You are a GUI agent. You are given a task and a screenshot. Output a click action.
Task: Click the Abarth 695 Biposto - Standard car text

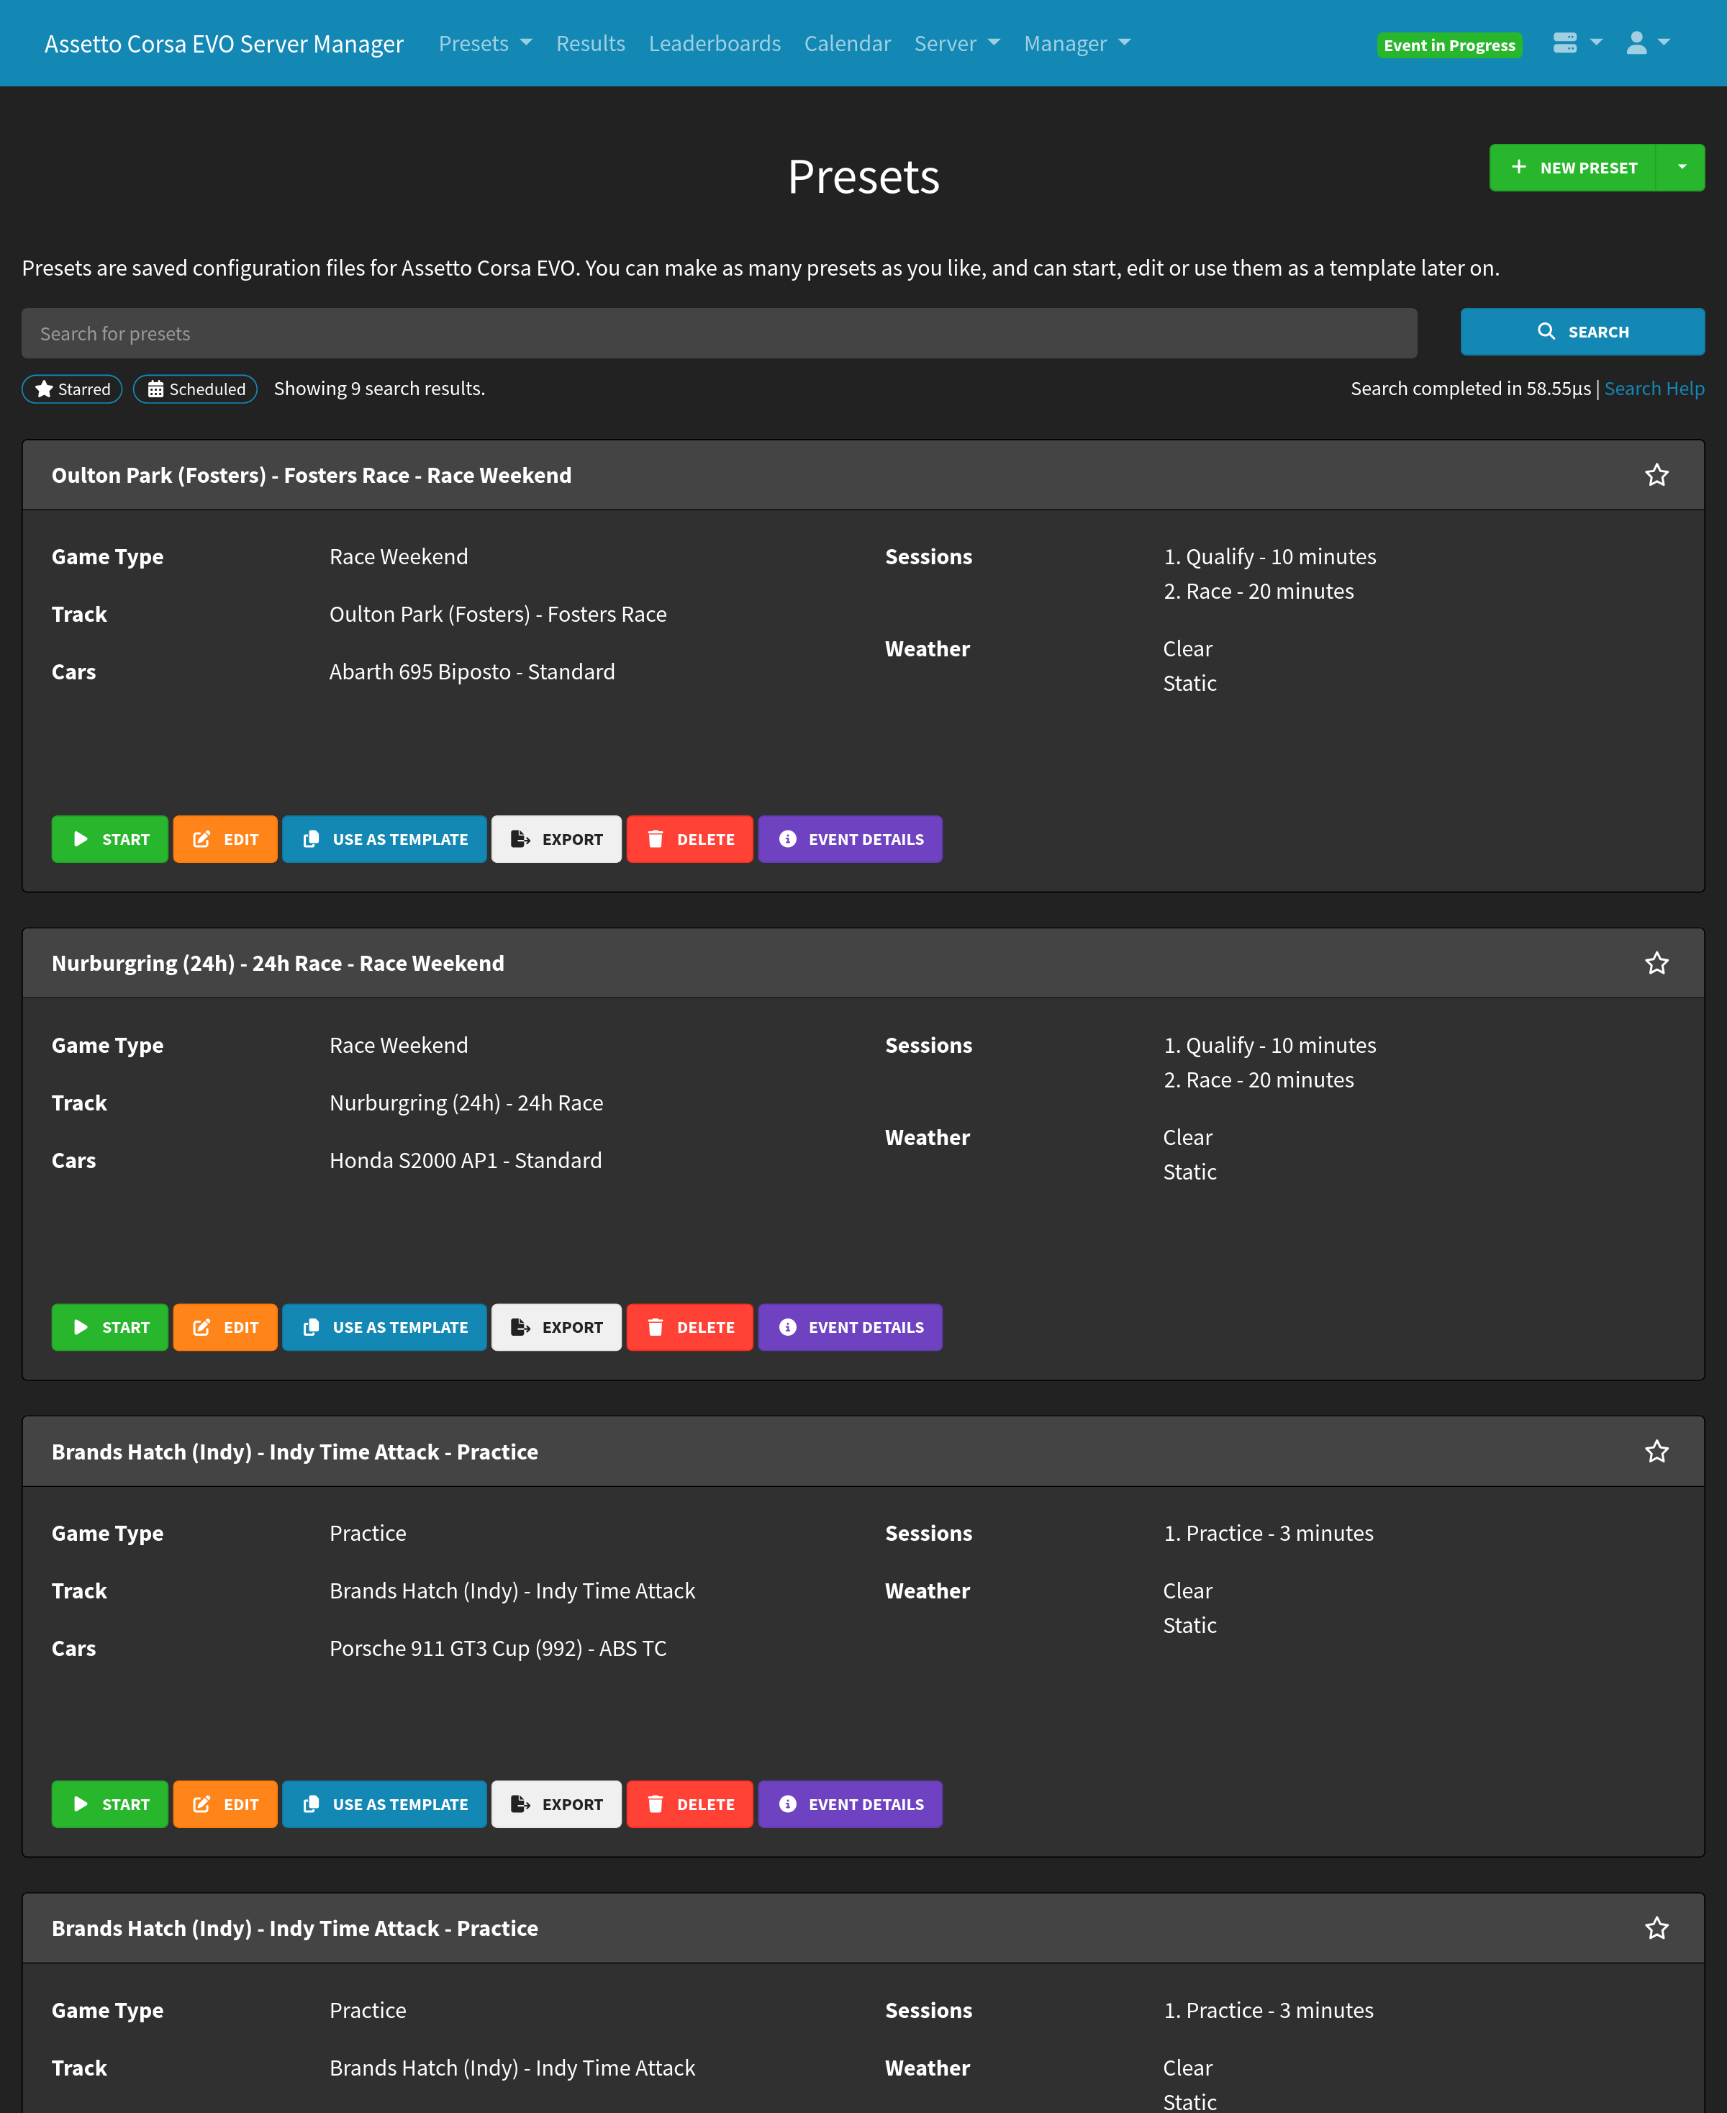pyautogui.click(x=471, y=671)
